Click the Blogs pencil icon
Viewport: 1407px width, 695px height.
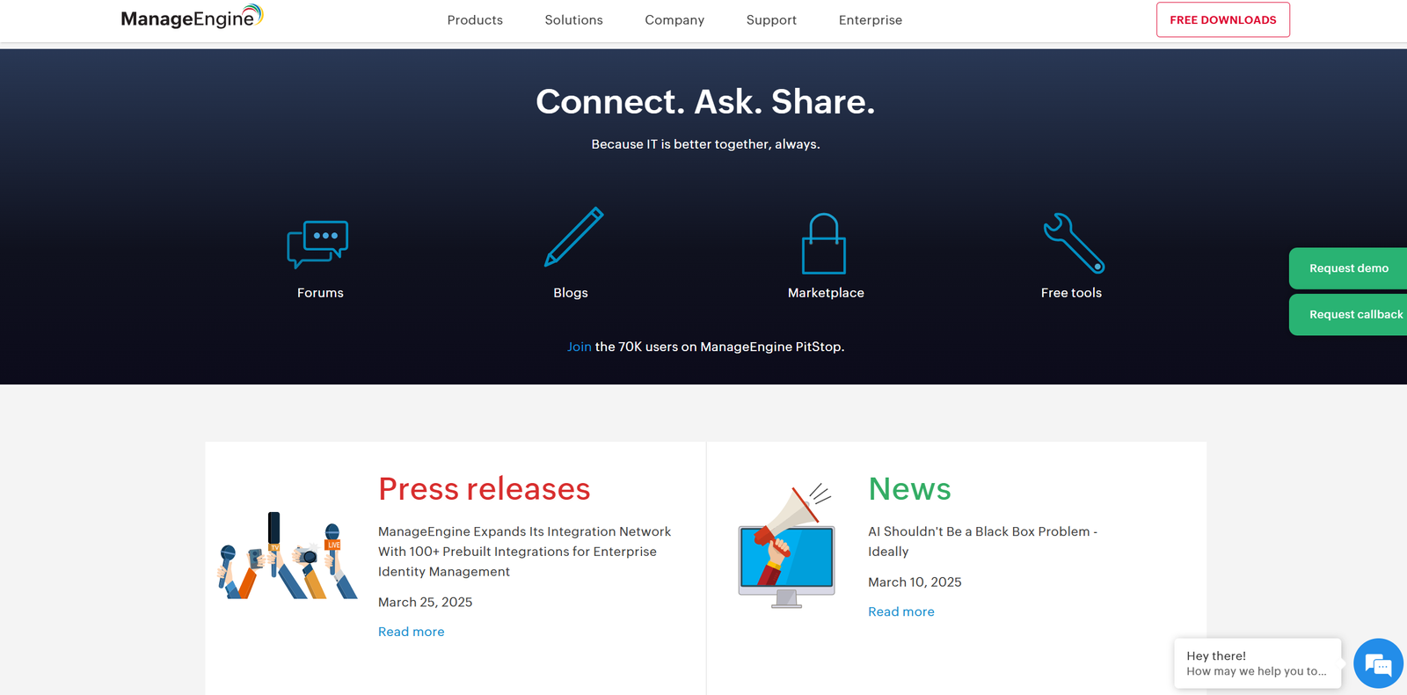573,237
